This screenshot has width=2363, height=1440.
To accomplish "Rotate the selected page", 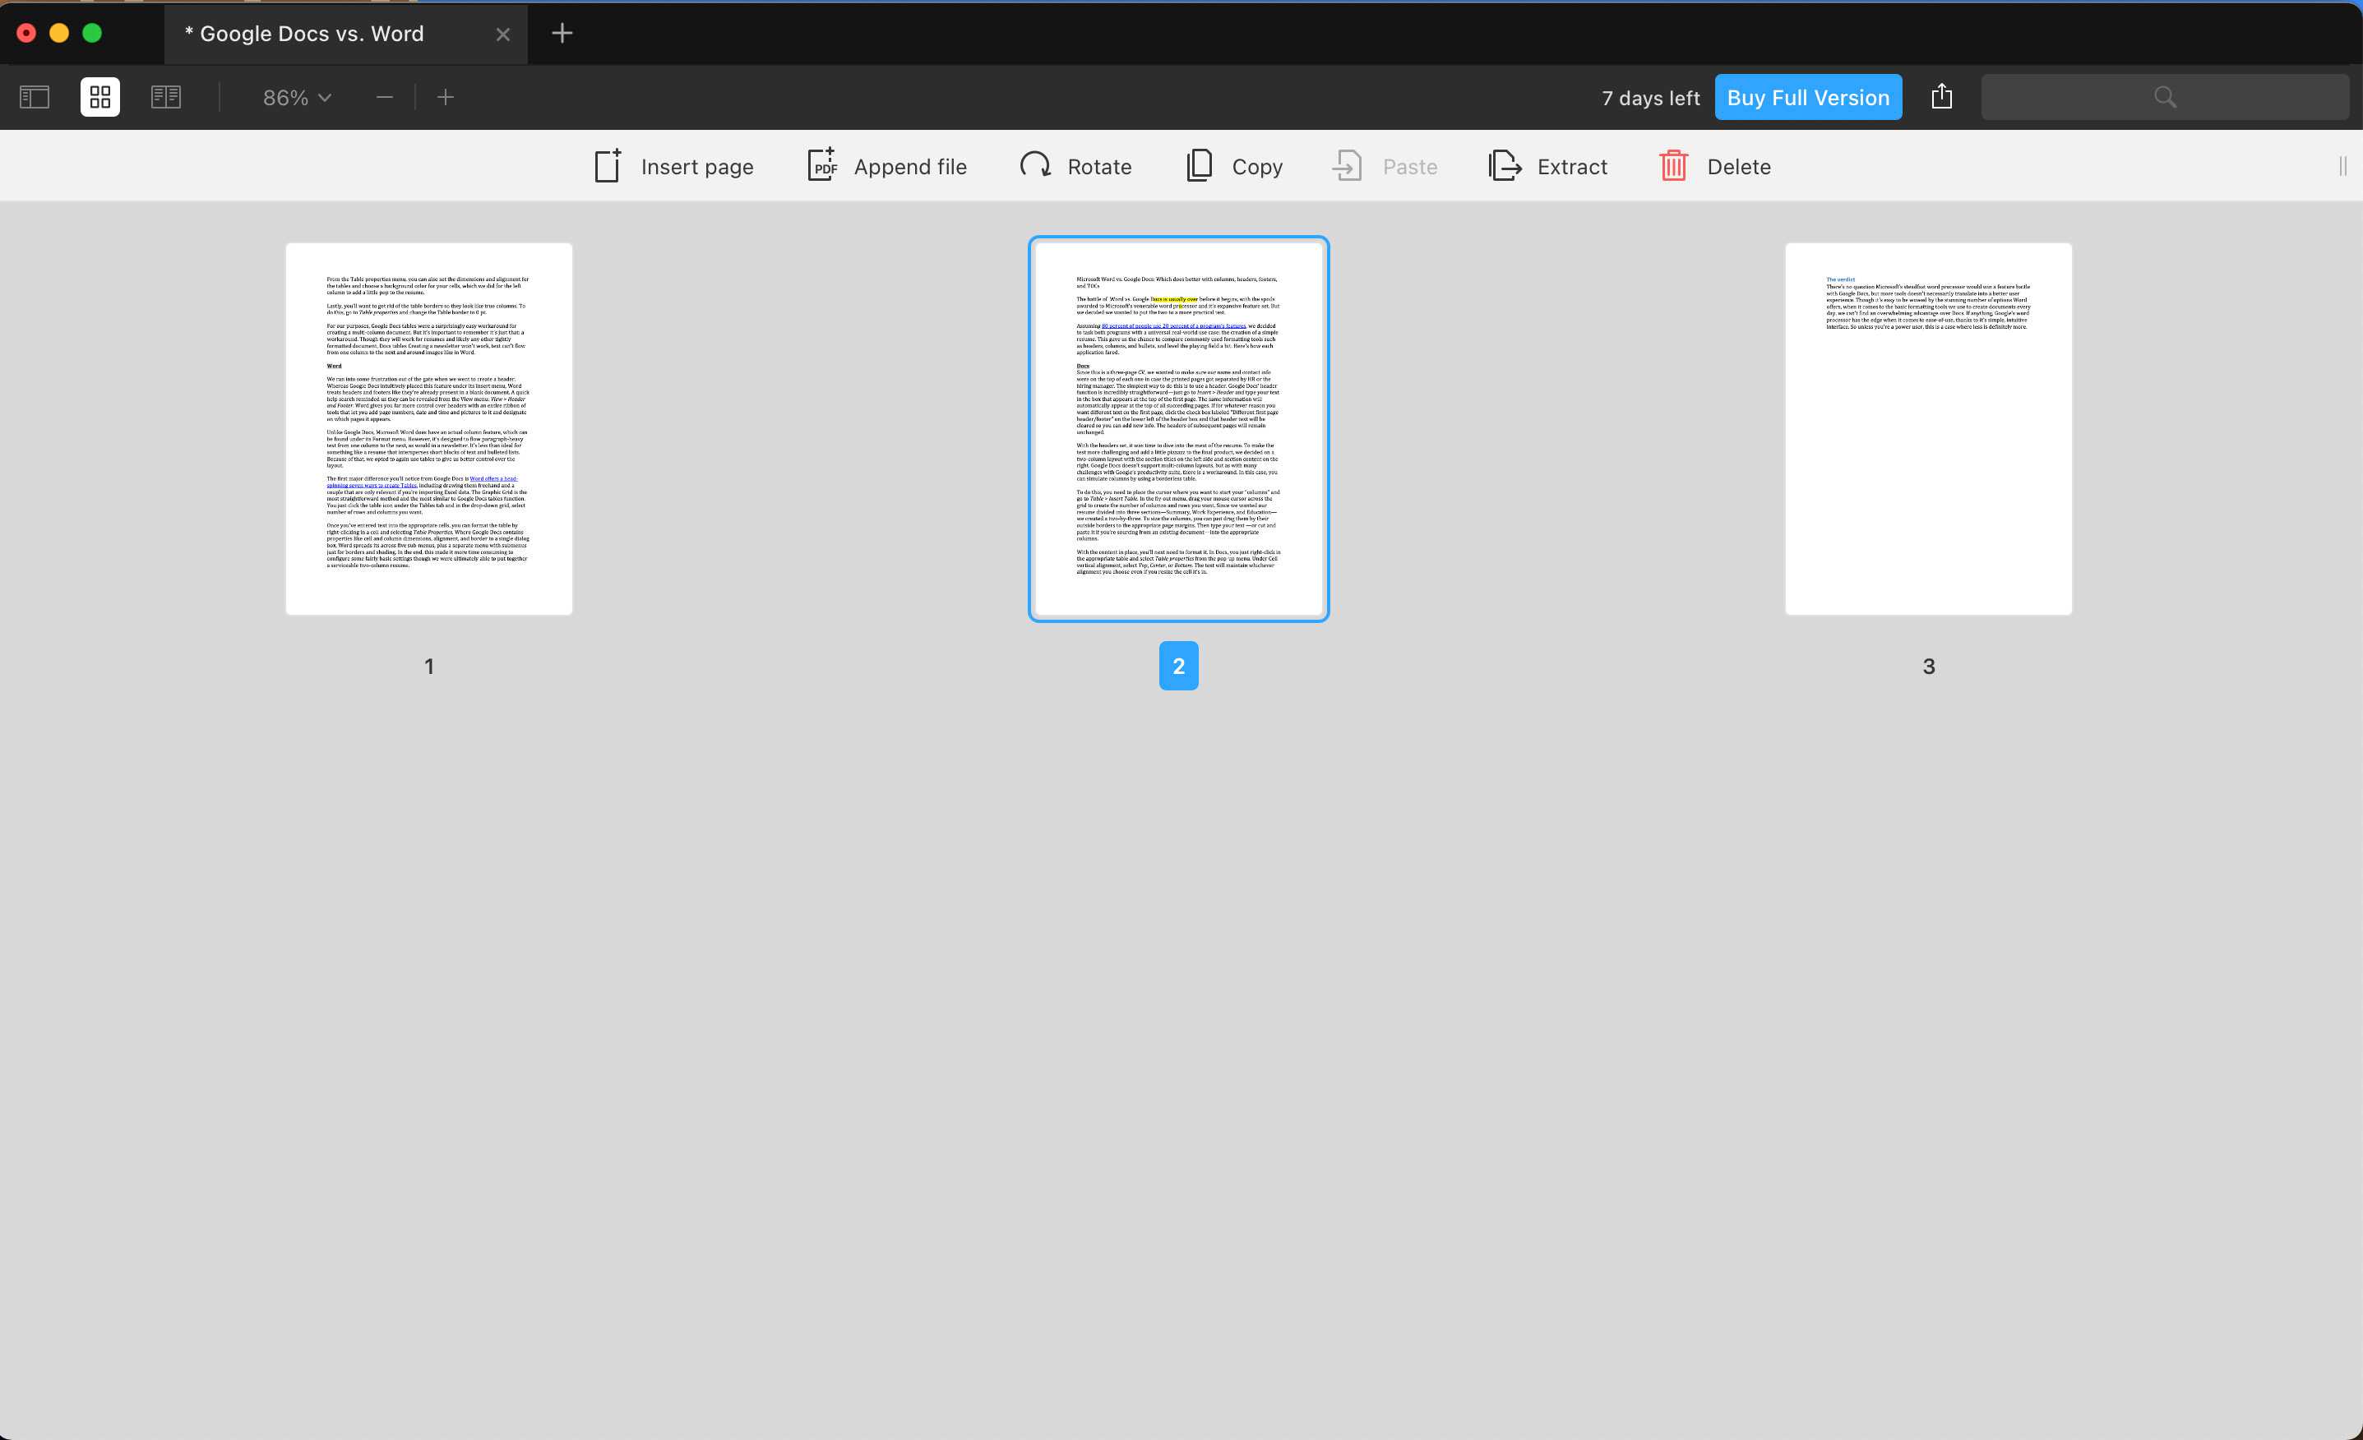I will coord(1076,166).
